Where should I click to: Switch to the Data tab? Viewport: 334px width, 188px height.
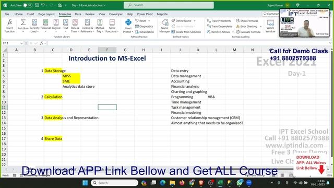[x=78, y=14]
